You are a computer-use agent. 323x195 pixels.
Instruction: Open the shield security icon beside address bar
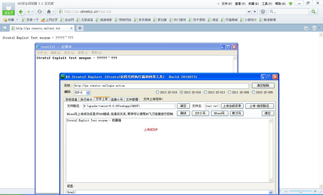point(263,11)
